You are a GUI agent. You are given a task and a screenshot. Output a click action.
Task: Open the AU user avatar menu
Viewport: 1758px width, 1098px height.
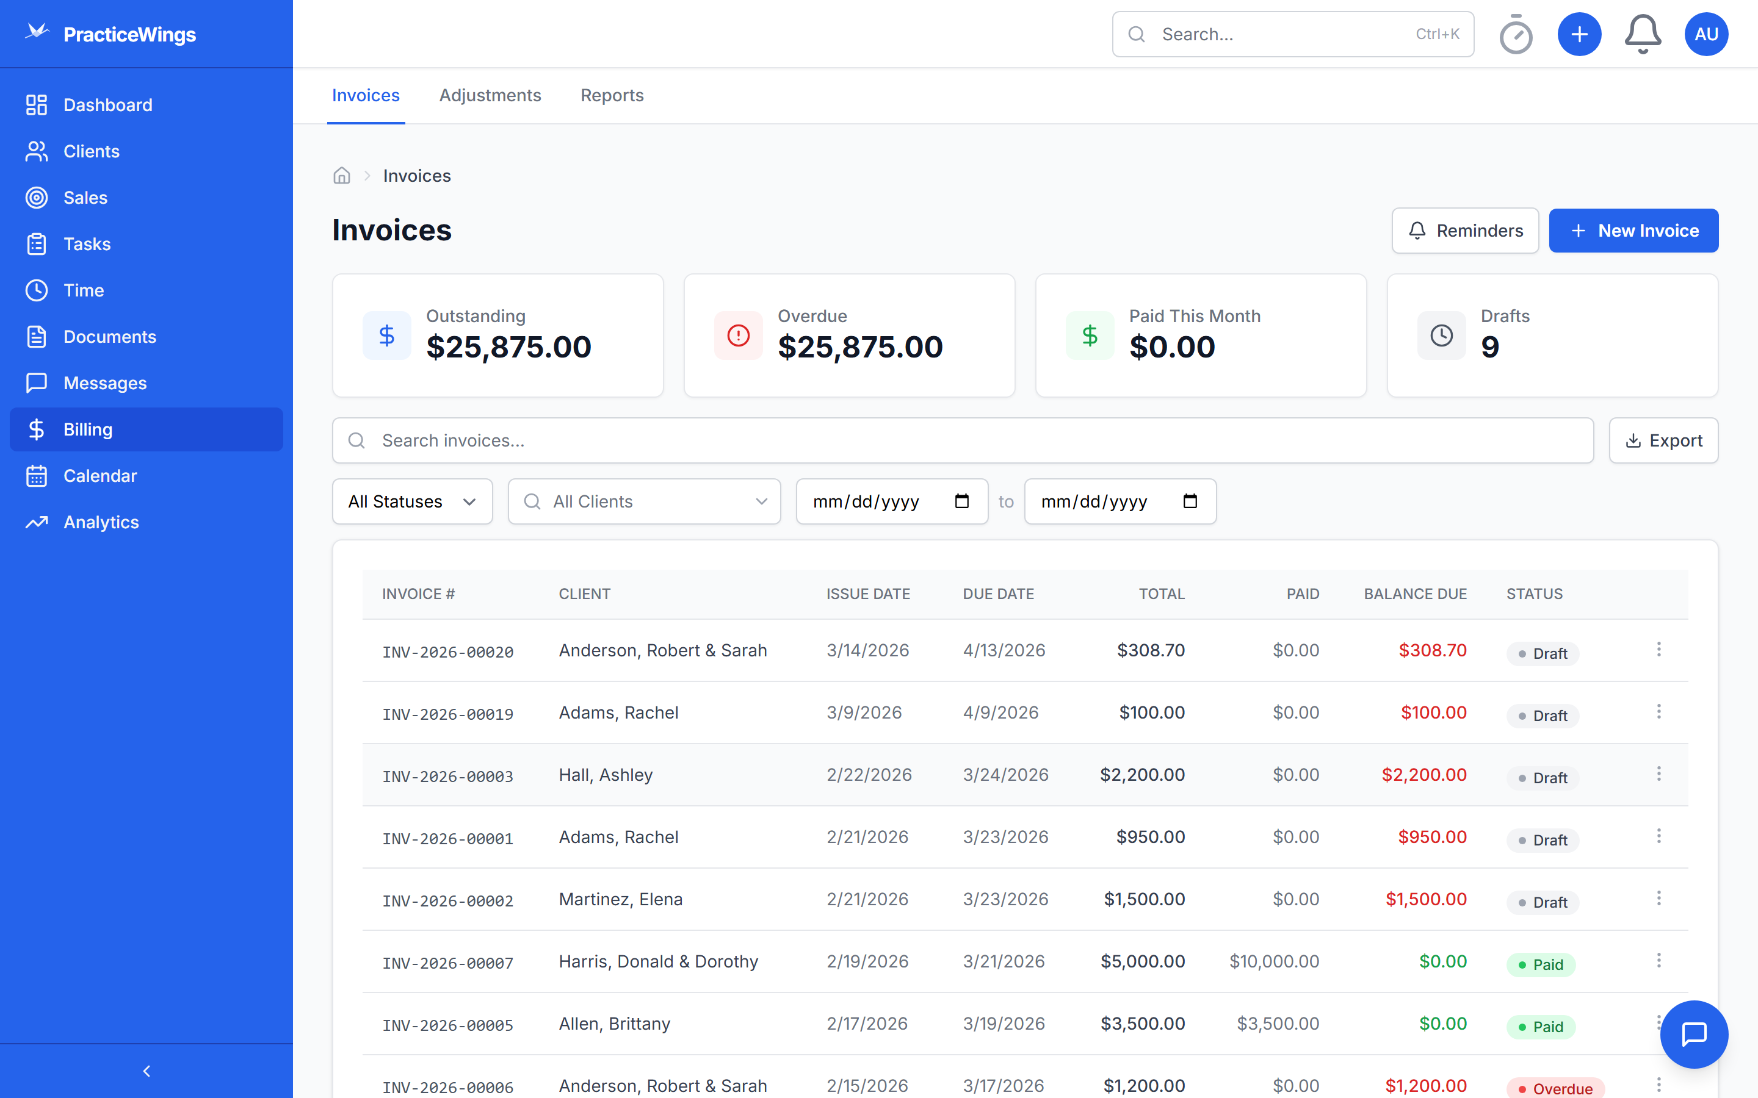1706,34
